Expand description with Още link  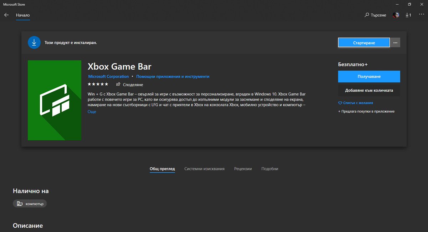pyautogui.click(x=92, y=112)
